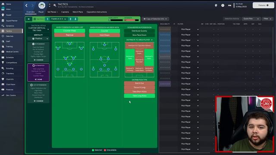Select Roll It Out distribution type
This screenshot has width=276, height=155.
pyautogui.click(x=139, y=83)
